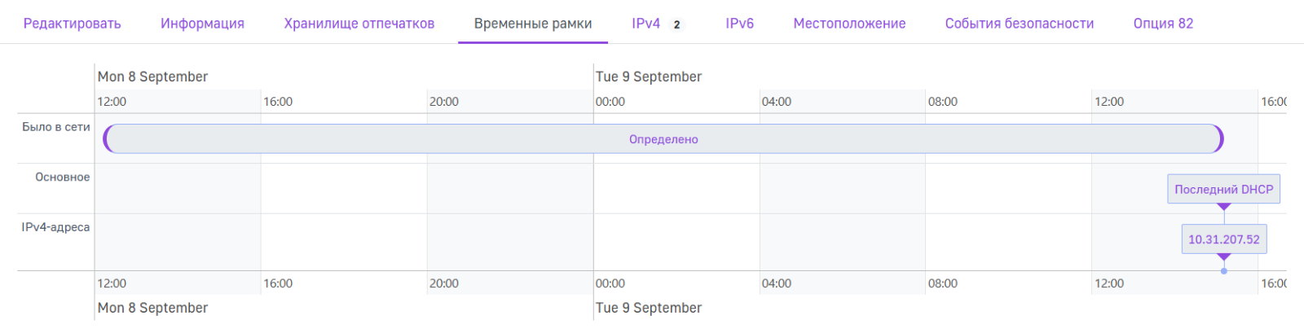Select the Временные рамки tab
This screenshot has width=1304, height=333.
pyautogui.click(x=533, y=24)
